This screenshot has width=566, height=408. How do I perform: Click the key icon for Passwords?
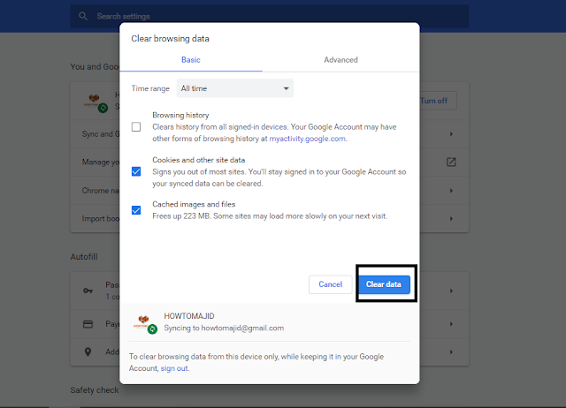tap(88, 291)
